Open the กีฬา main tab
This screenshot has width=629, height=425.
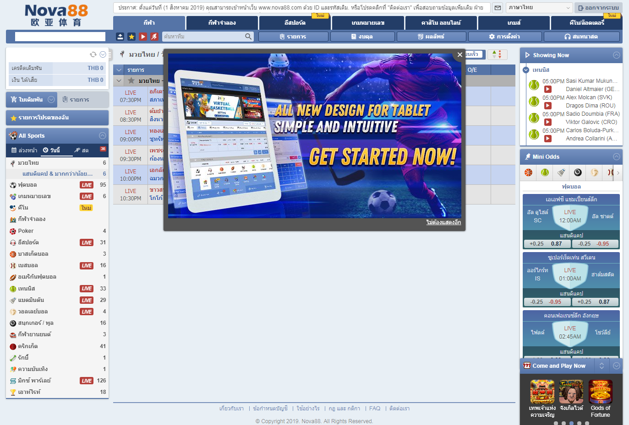pyautogui.click(x=149, y=23)
